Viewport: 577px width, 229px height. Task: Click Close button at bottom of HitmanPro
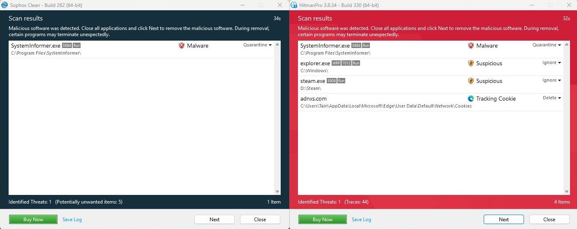[549, 220]
